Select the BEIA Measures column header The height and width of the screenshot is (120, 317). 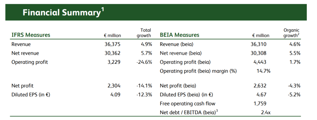click(x=180, y=35)
